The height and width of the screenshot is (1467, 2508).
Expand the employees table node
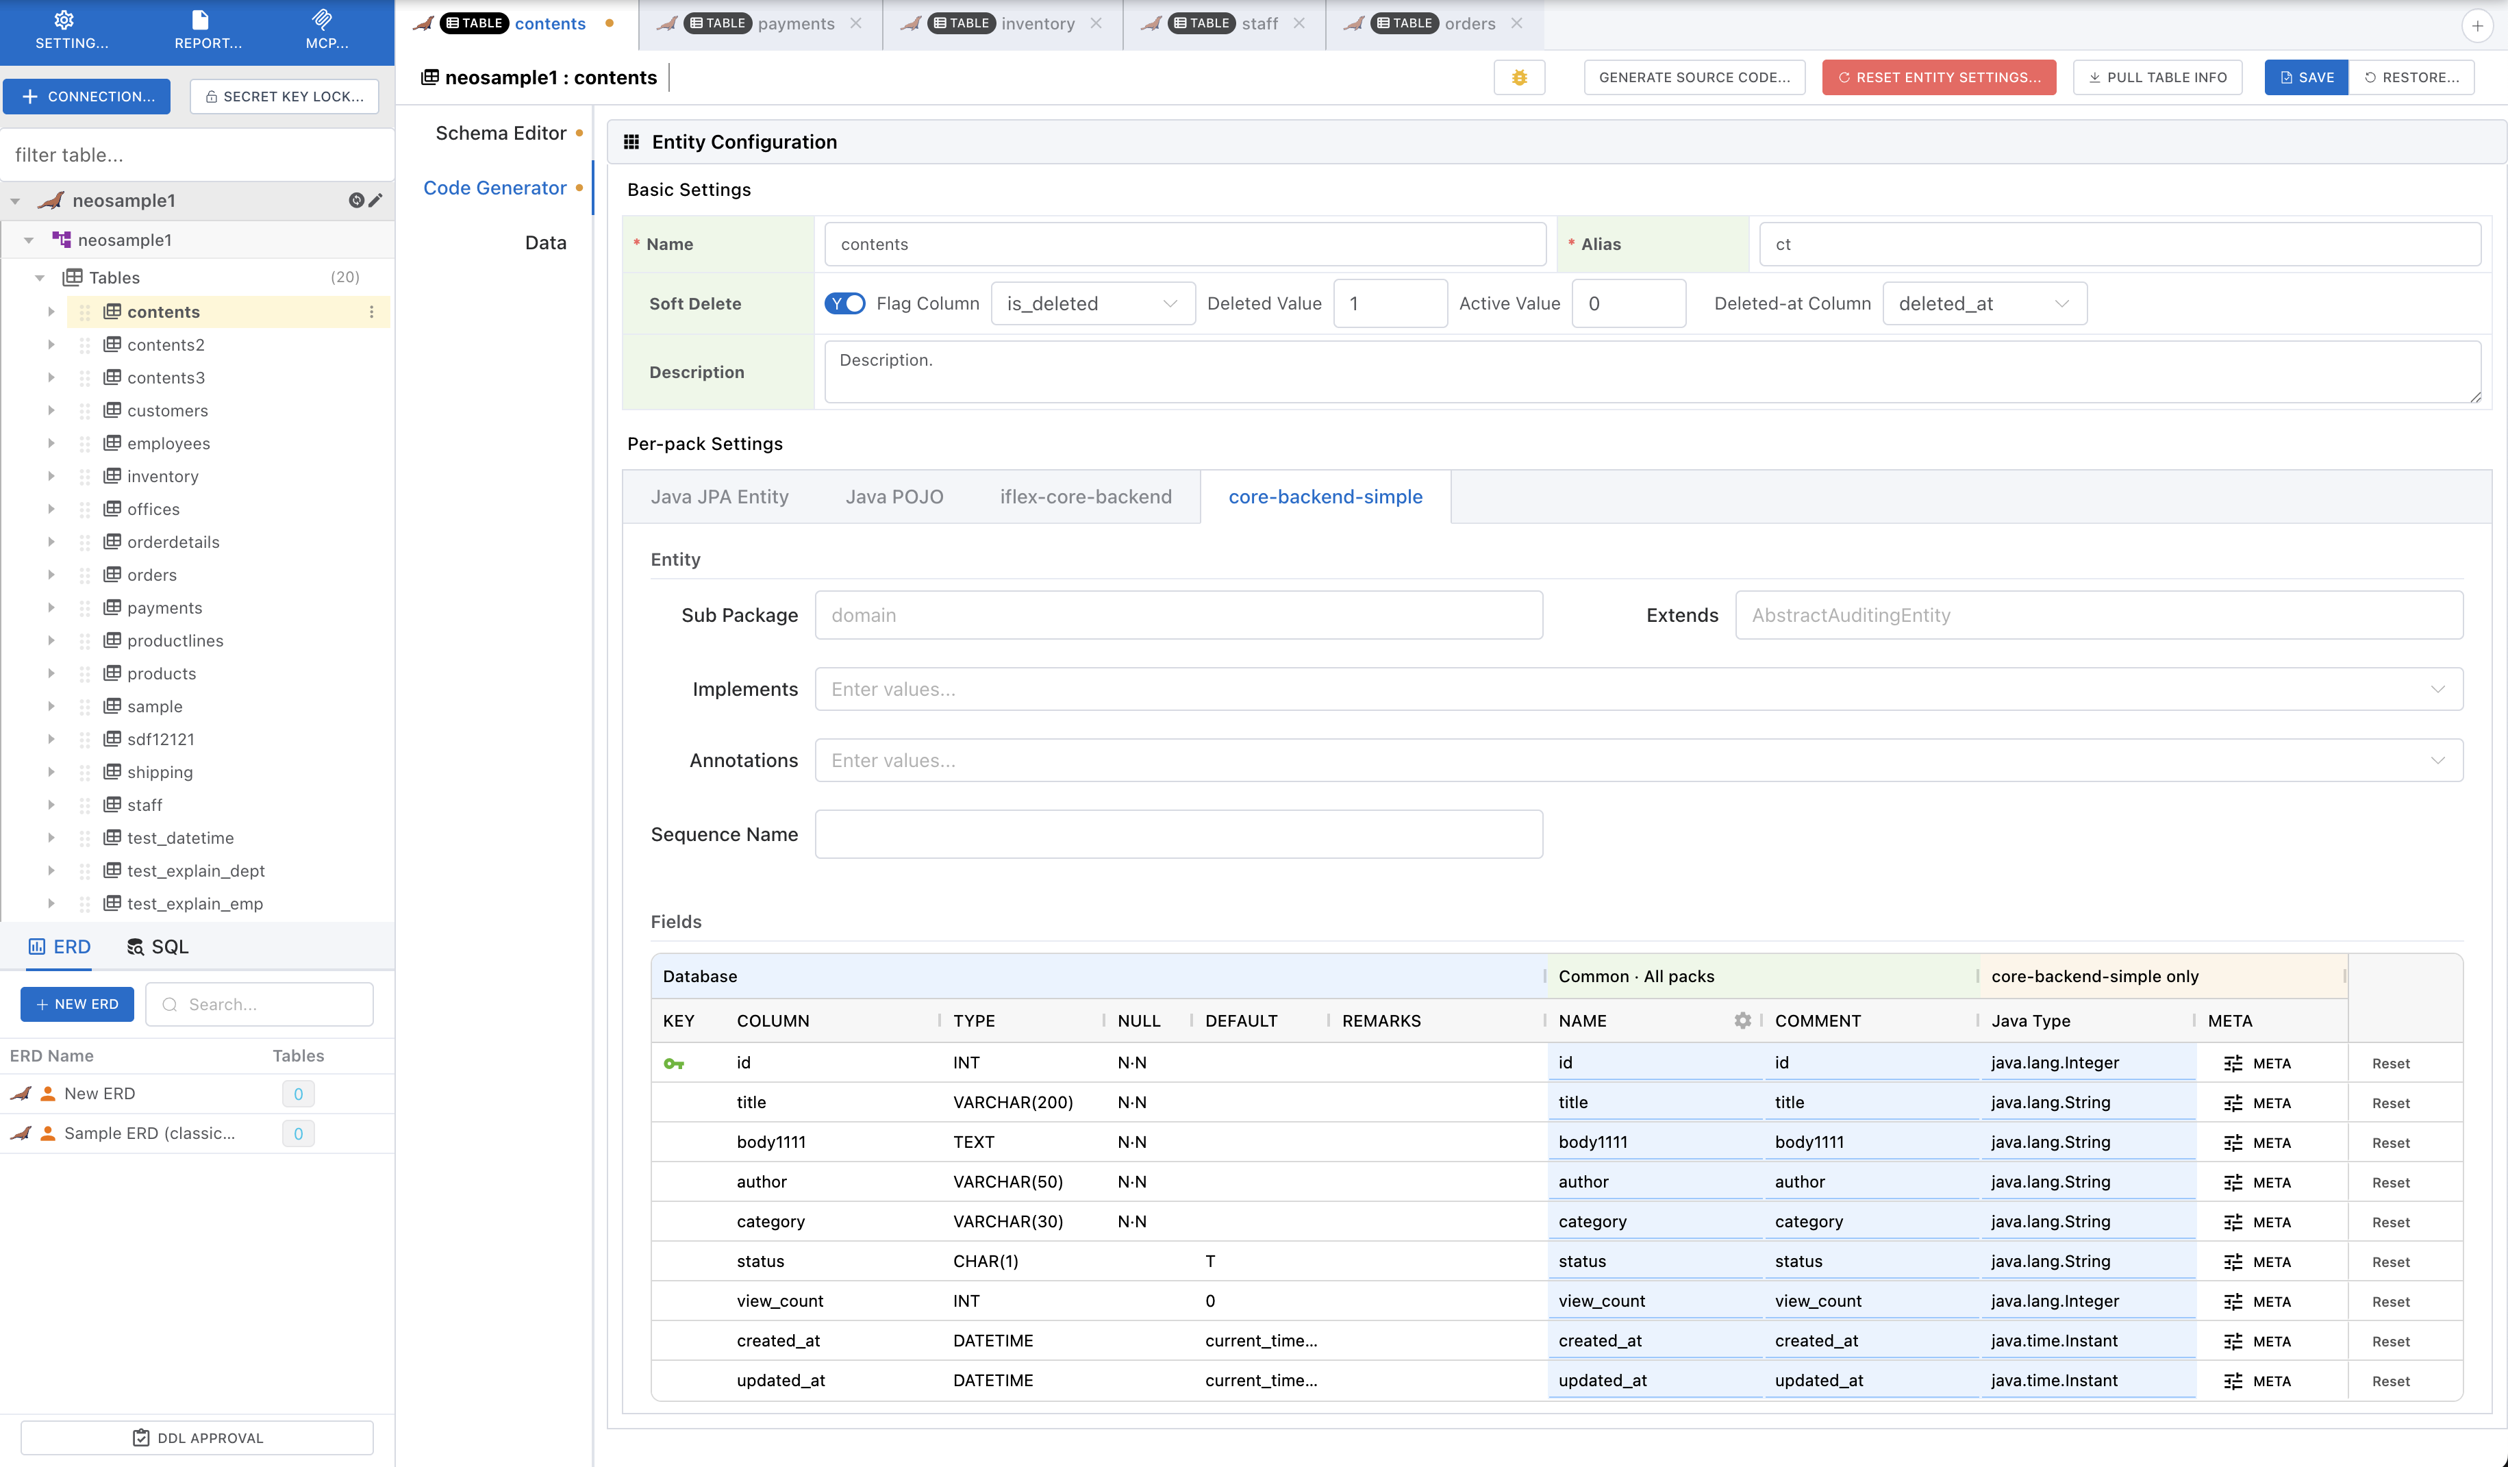tap(51, 444)
